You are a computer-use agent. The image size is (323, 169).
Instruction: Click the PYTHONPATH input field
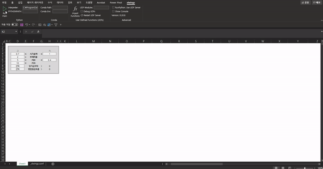[x=30, y=11]
